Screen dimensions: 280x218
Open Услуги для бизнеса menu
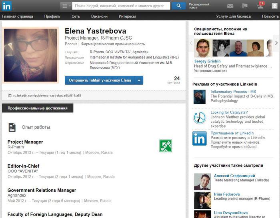pos(233,16)
